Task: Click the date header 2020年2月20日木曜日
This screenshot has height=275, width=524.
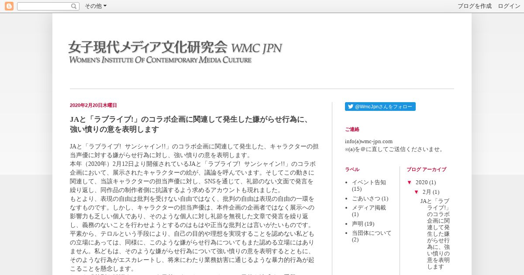Action: coord(93,105)
